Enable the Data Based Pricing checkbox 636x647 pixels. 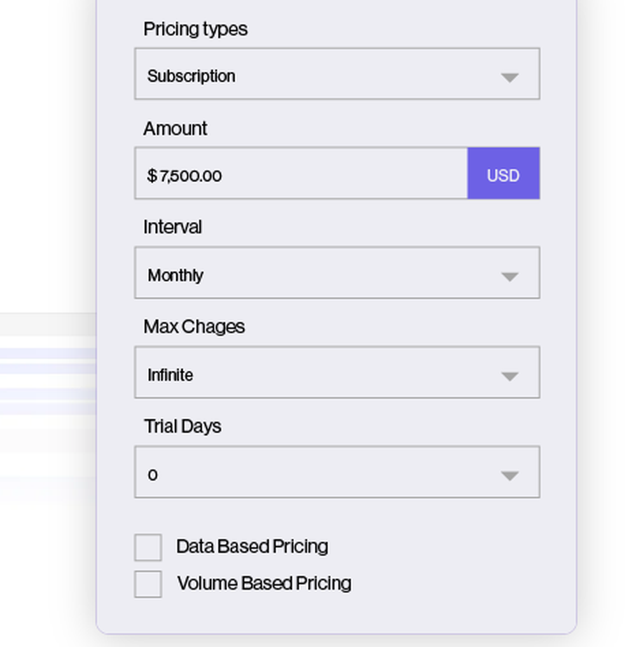point(148,548)
